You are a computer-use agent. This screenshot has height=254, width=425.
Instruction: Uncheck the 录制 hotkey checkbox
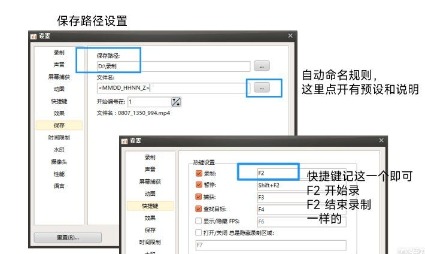click(x=199, y=173)
